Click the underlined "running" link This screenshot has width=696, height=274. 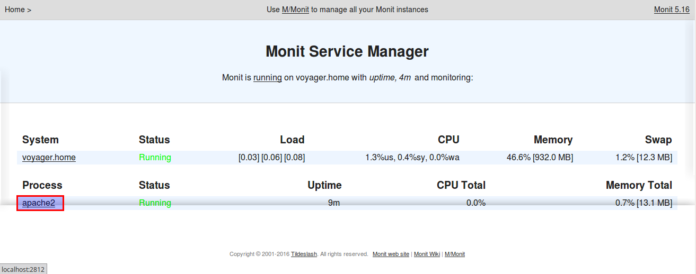click(x=268, y=78)
